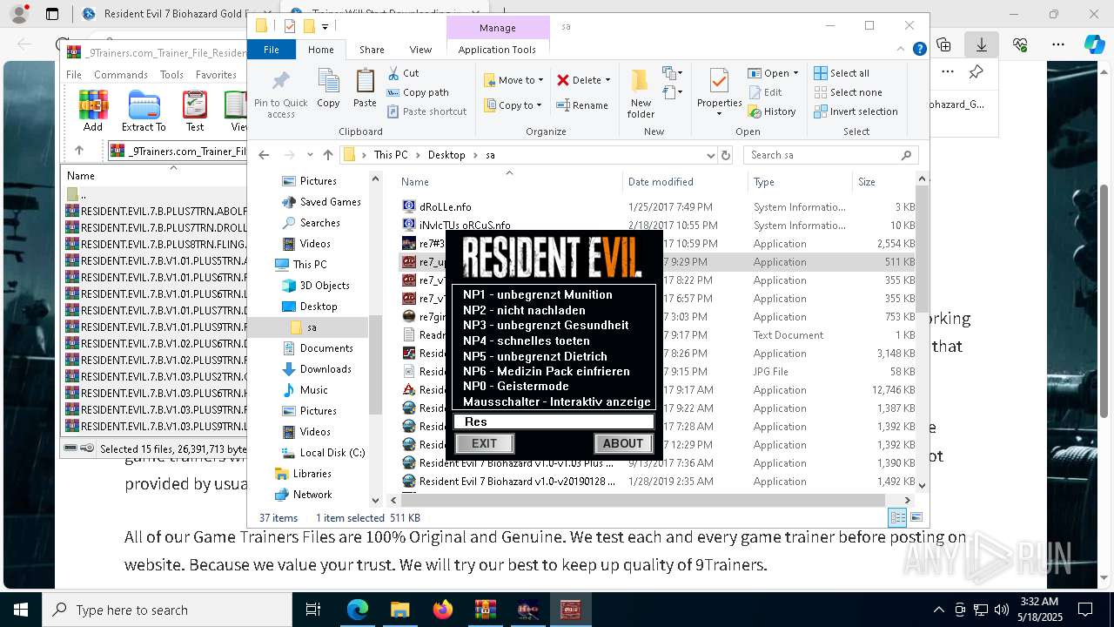The width and height of the screenshot is (1114, 627).
Task: Open Task View on taskbar
Action: pos(313,610)
